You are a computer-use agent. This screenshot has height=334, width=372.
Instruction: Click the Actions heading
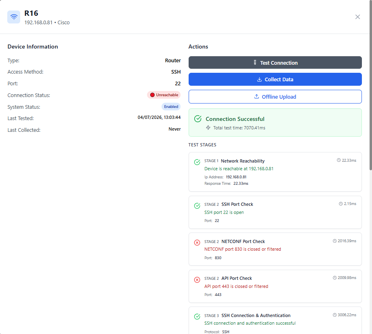pyautogui.click(x=198, y=47)
